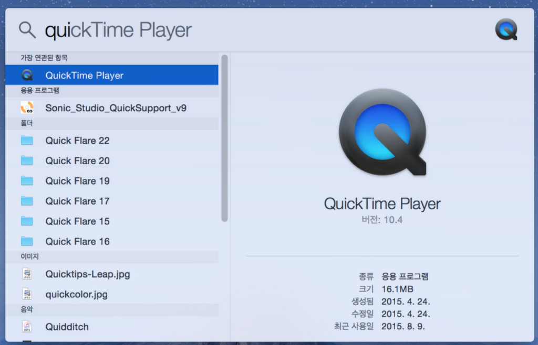Click the Quick Flare 22 folder icon
The width and height of the screenshot is (538, 345).
click(x=27, y=141)
